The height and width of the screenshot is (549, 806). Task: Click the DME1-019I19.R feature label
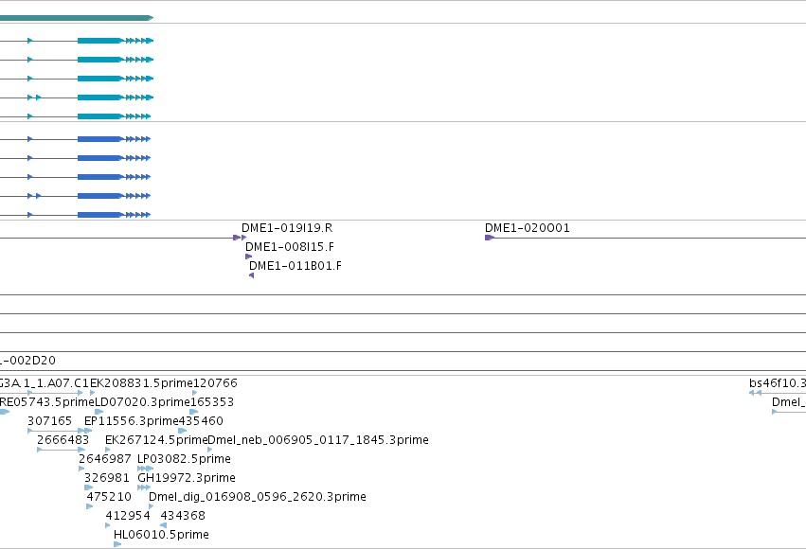[287, 228]
